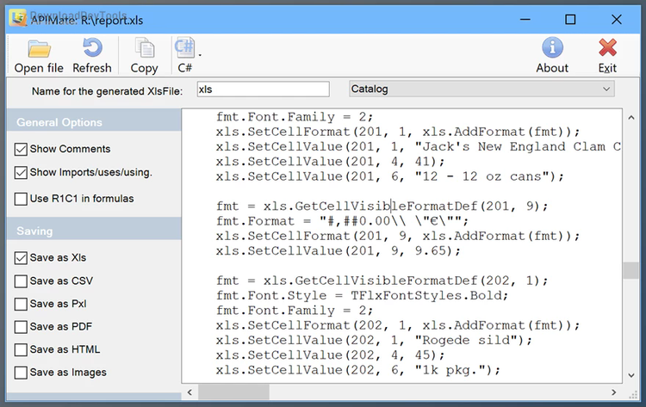Enable Save as Images
The height and width of the screenshot is (407, 646).
21,373
